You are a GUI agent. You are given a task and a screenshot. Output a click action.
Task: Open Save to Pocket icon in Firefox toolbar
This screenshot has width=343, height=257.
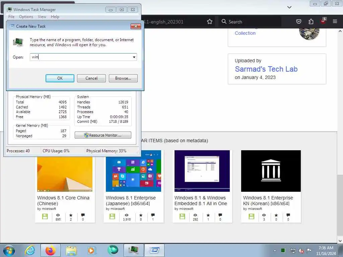298,21
